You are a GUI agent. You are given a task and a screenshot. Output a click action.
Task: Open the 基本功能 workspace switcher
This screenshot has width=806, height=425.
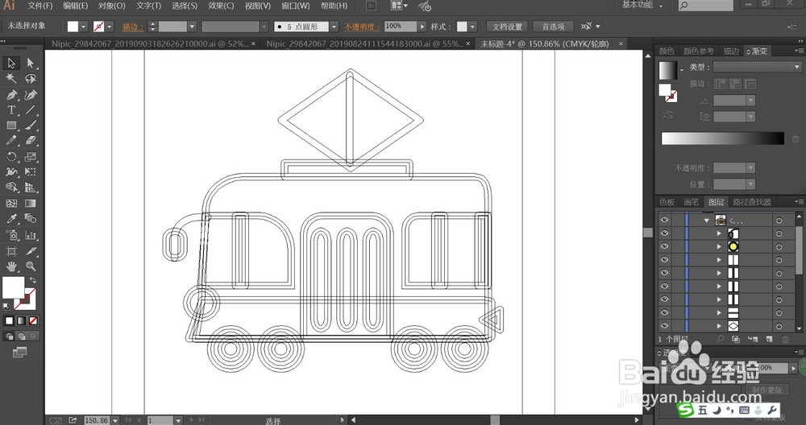pos(642,5)
